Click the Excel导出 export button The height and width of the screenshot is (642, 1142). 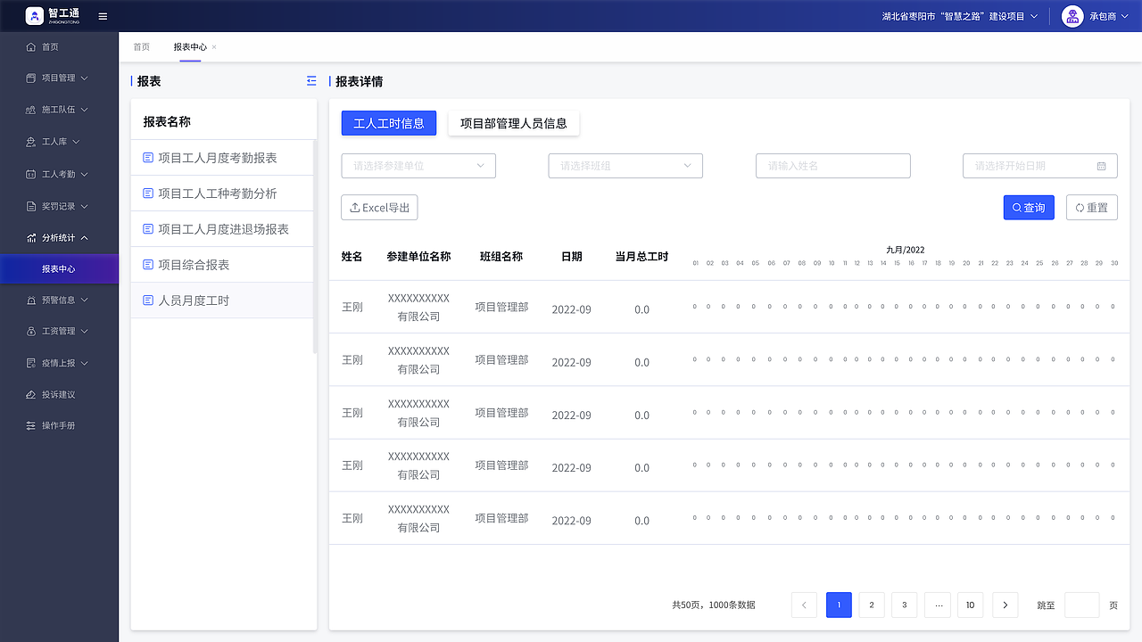pyautogui.click(x=378, y=207)
